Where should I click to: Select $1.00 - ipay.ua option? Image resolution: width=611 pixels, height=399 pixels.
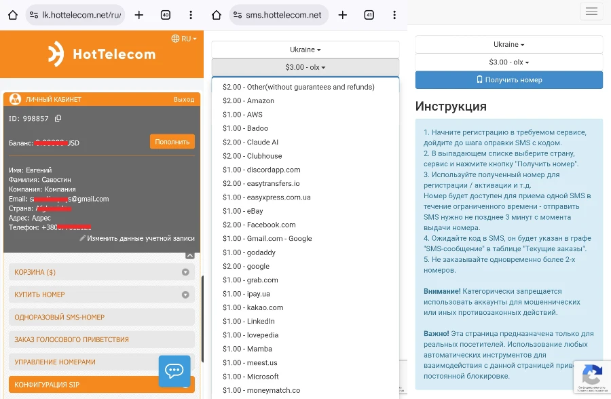(x=305, y=294)
